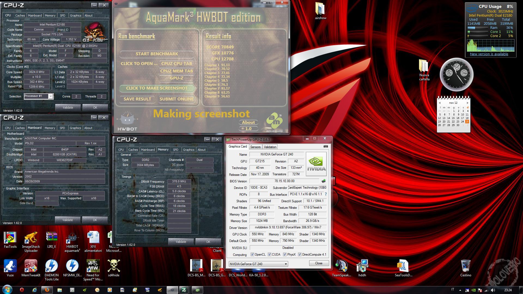Click SUBMIT ONLINE in AquaMark
523x294 pixels.
177,99
